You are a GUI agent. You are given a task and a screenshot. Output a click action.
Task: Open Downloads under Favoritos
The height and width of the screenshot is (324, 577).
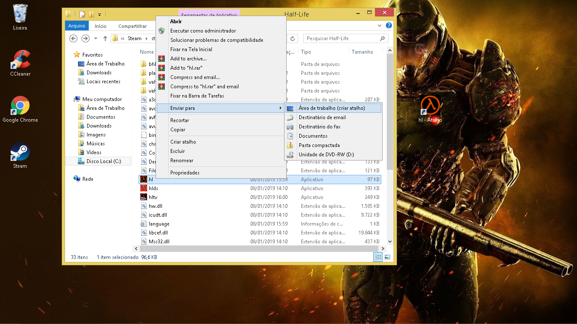95,73
